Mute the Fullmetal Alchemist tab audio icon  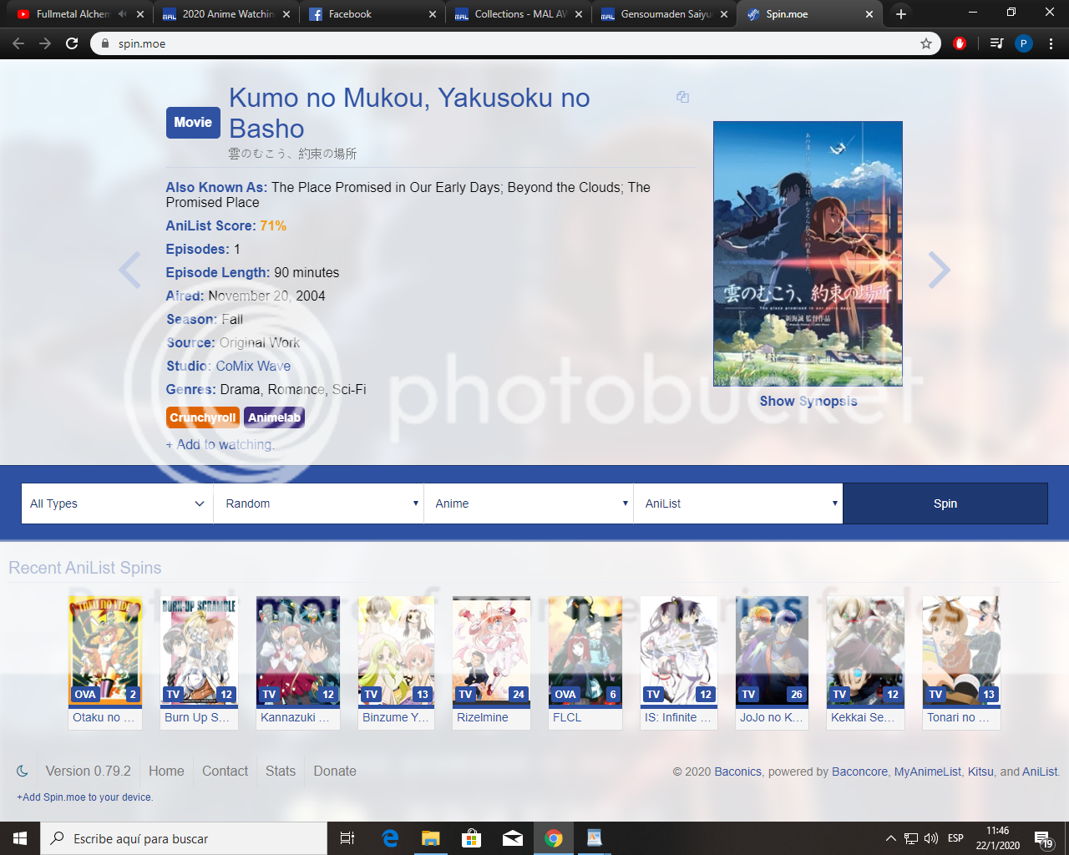[122, 14]
